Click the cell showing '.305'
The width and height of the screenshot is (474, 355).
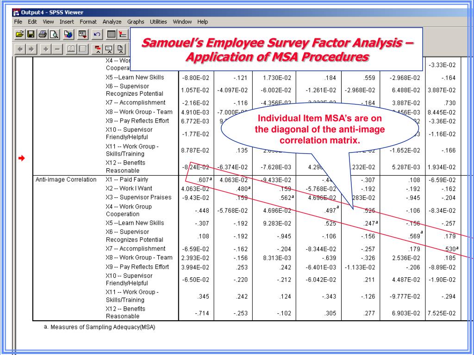point(330,313)
